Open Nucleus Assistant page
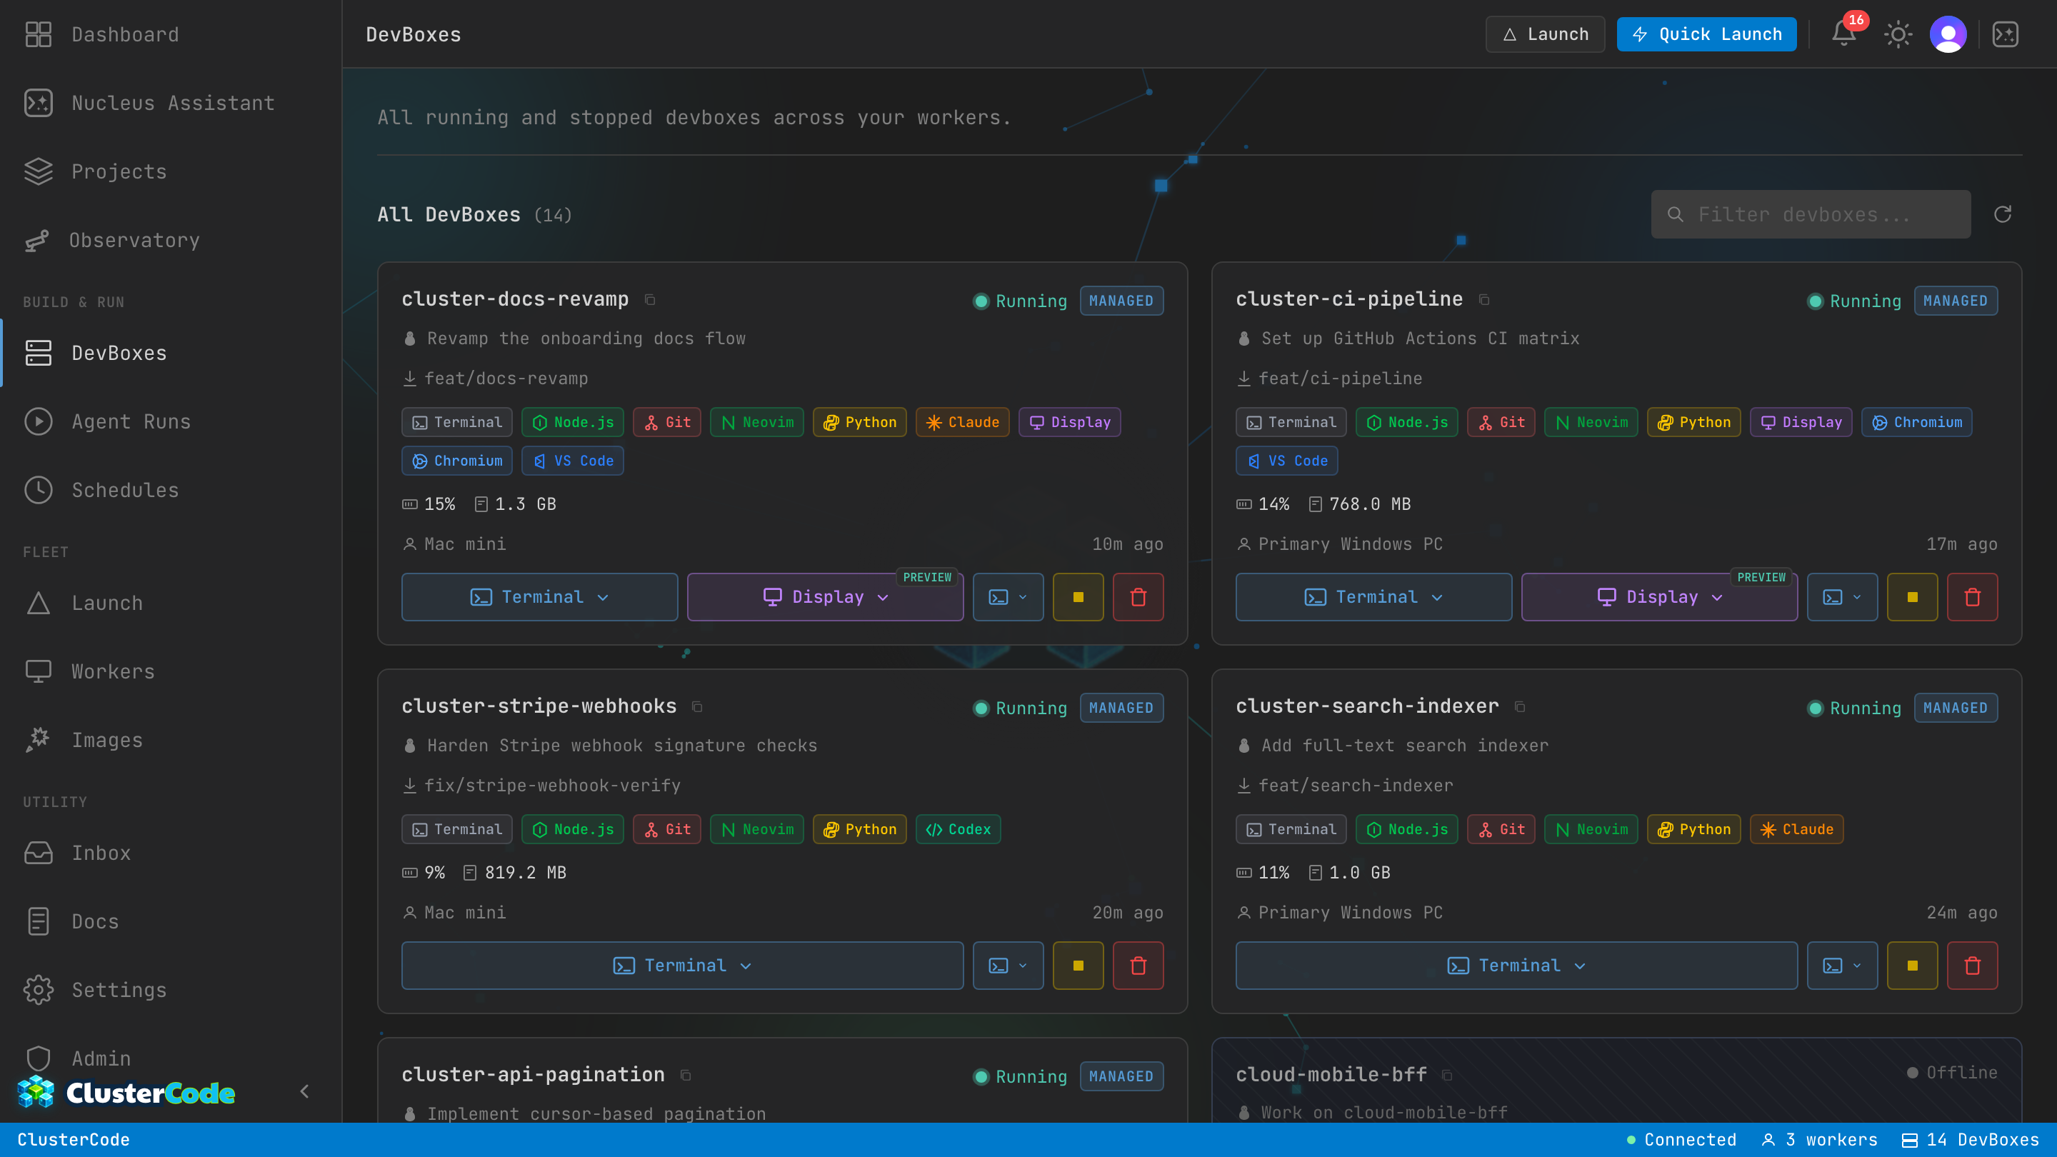The image size is (2057, 1157). coord(171,103)
